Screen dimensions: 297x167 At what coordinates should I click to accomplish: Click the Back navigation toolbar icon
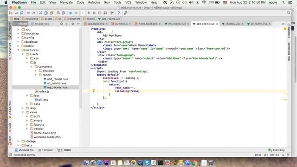coord(71,13)
